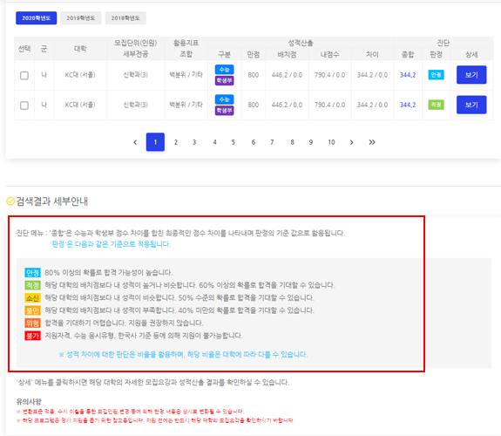This screenshot has height=436, width=501.
Task: Click 신학과(3) in the 적정 row
Action: point(135,105)
